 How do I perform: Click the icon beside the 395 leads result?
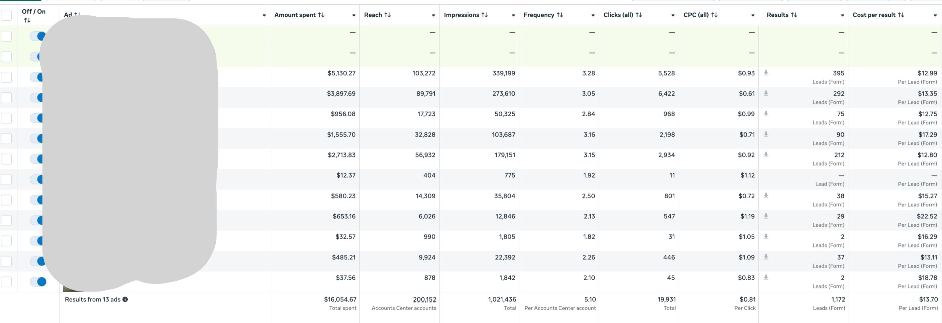766,73
